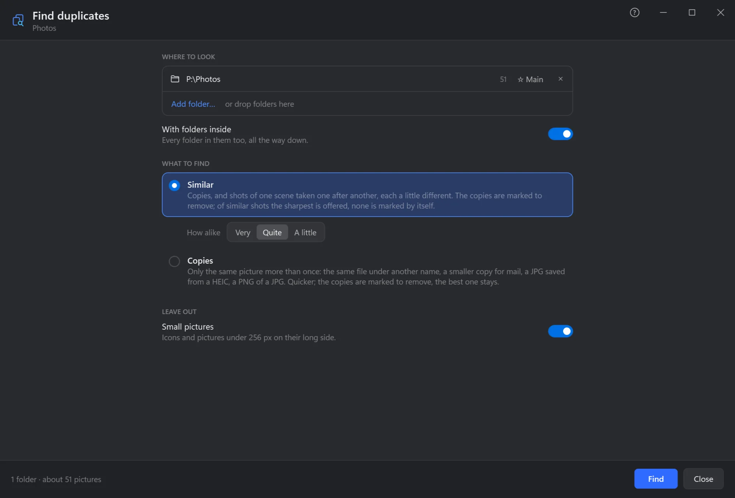Open help with the question mark icon
This screenshot has height=498, width=735.
click(635, 13)
